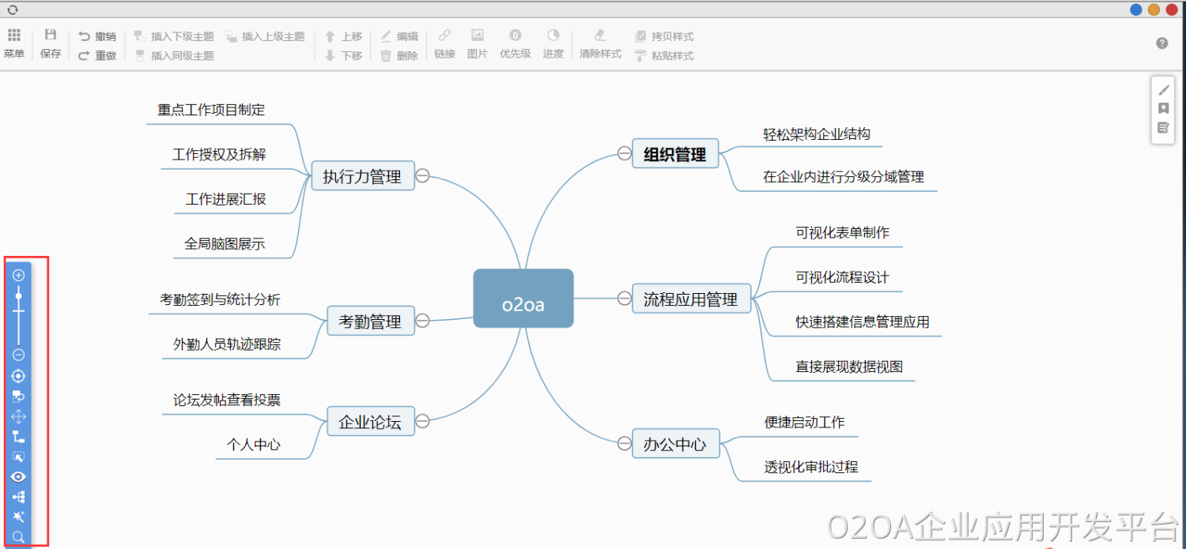Click the zoom slider handle

click(x=19, y=295)
